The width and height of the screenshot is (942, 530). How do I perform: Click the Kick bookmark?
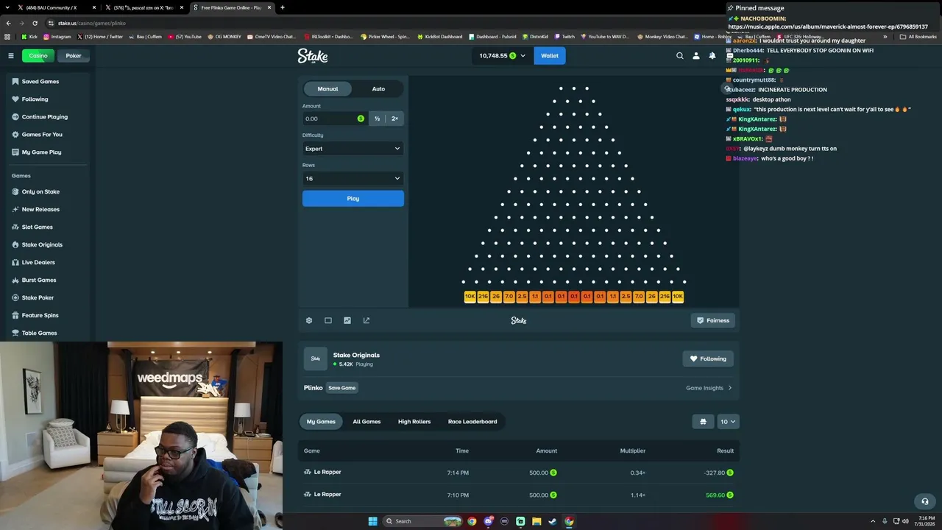pyautogui.click(x=29, y=37)
